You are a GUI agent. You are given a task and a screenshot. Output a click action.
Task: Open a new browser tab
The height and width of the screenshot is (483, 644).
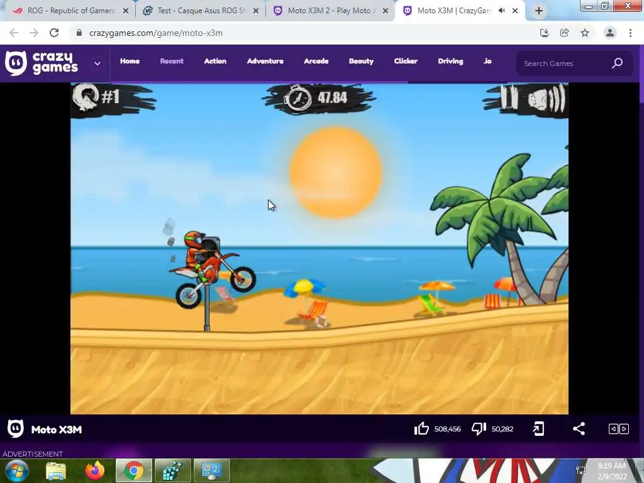[539, 11]
